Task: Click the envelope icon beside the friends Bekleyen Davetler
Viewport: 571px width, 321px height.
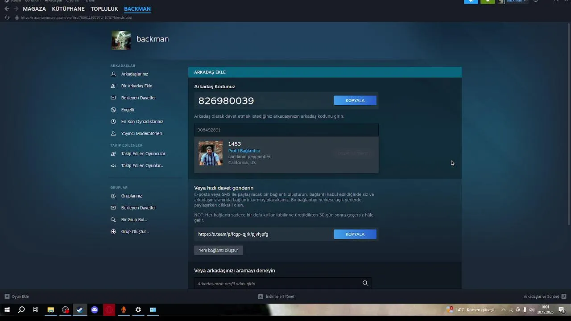Action: pos(113,98)
